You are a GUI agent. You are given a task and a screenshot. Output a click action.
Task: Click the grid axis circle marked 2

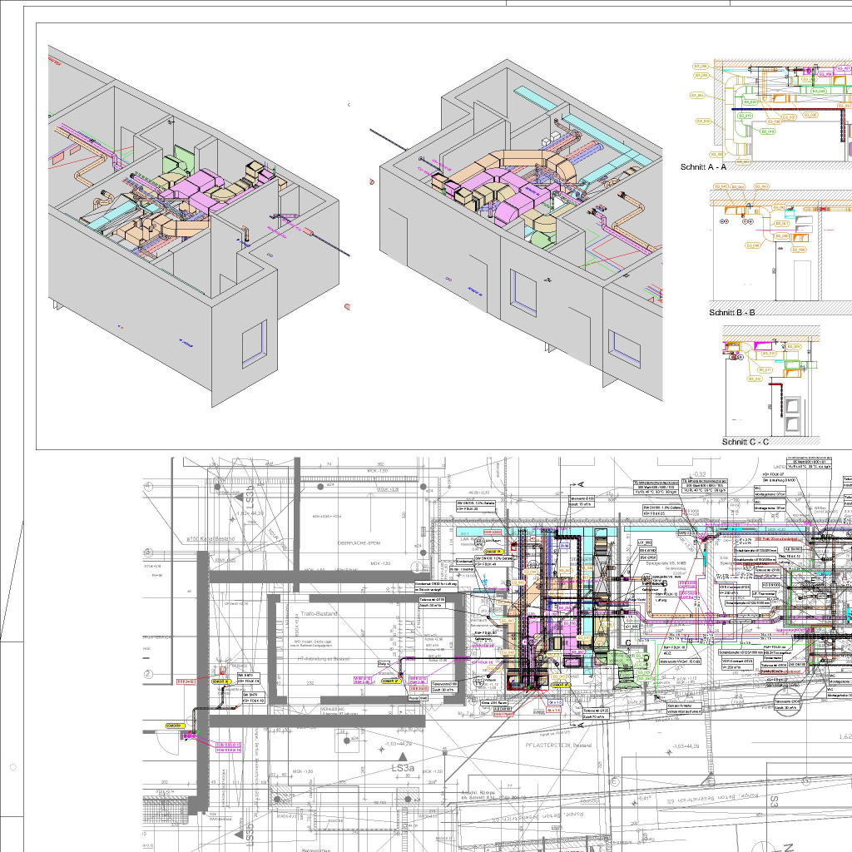(148, 675)
